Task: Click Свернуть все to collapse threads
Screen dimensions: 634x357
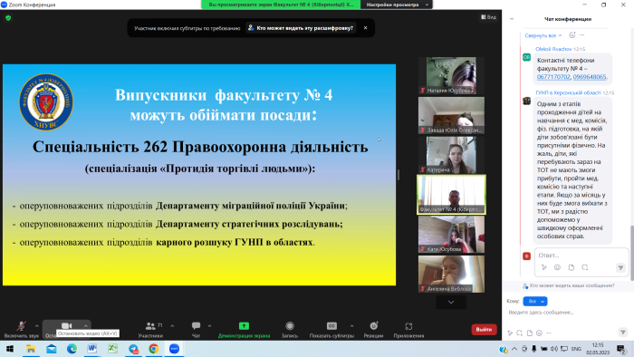Action: pos(543,35)
